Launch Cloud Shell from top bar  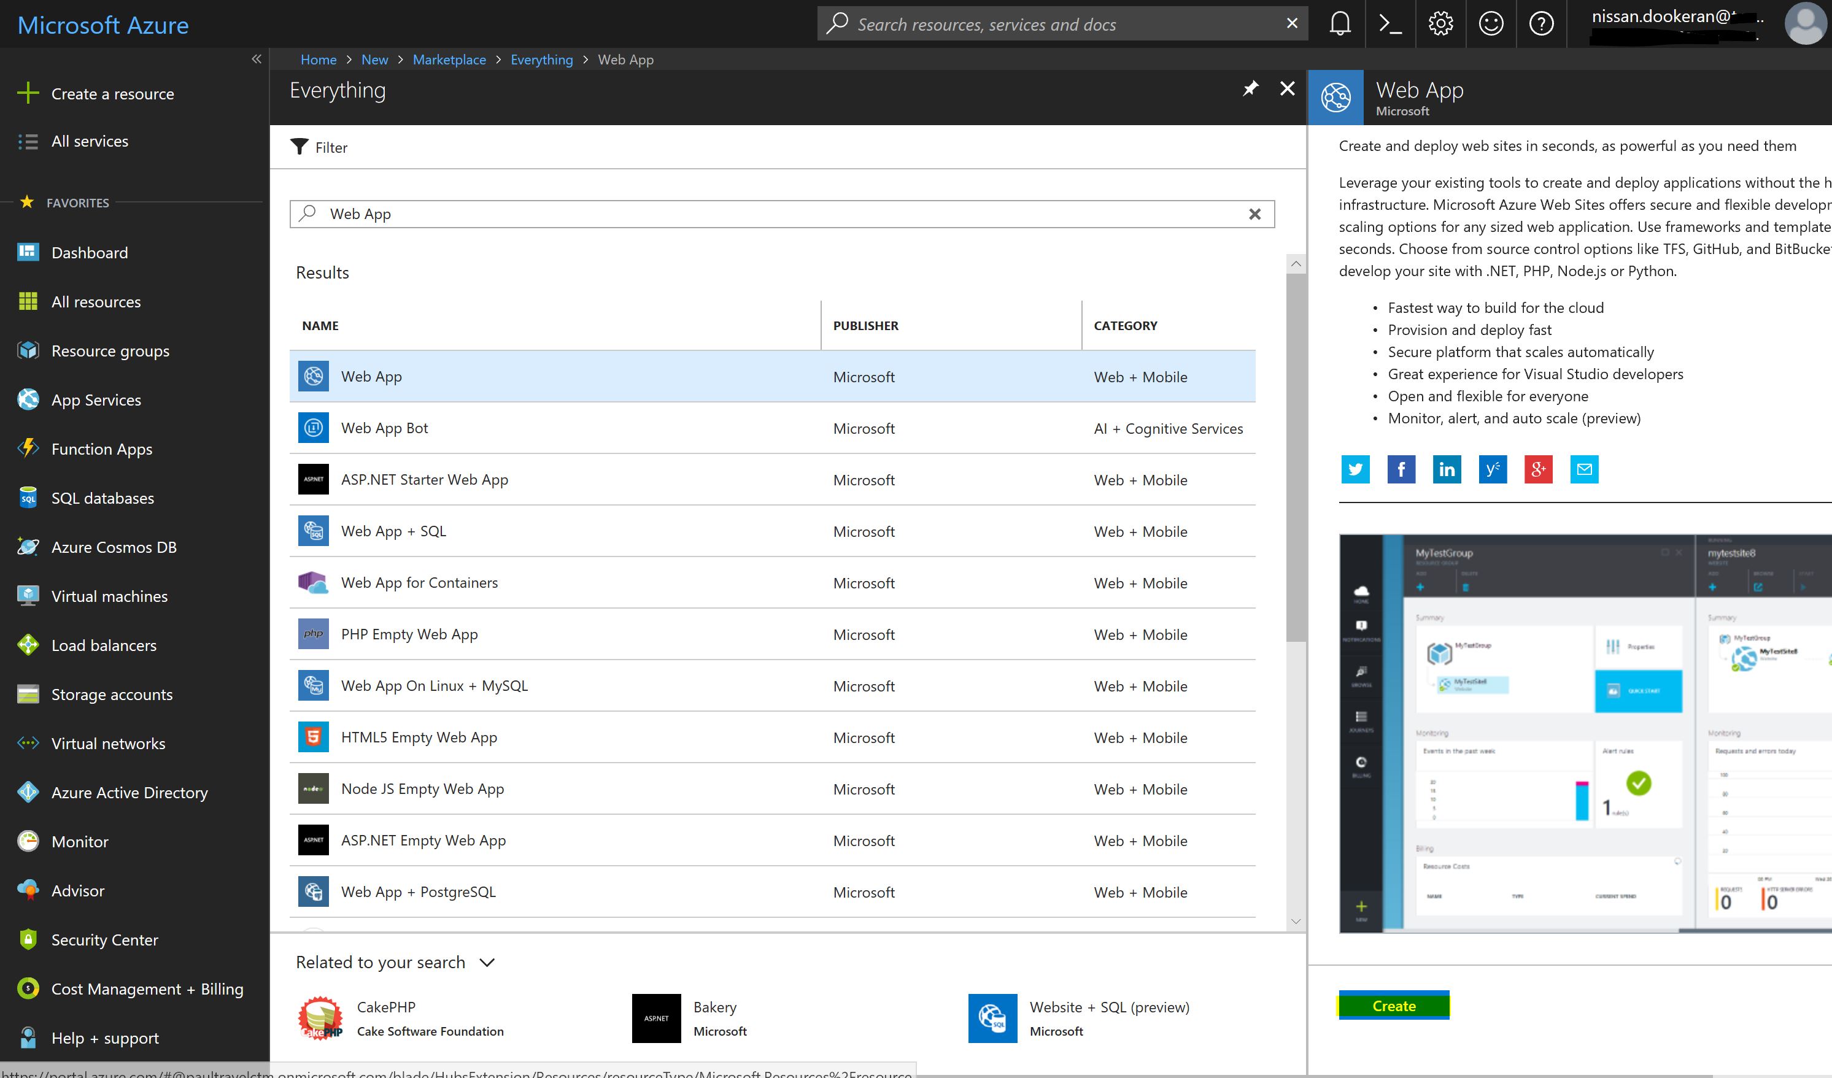point(1390,24)
